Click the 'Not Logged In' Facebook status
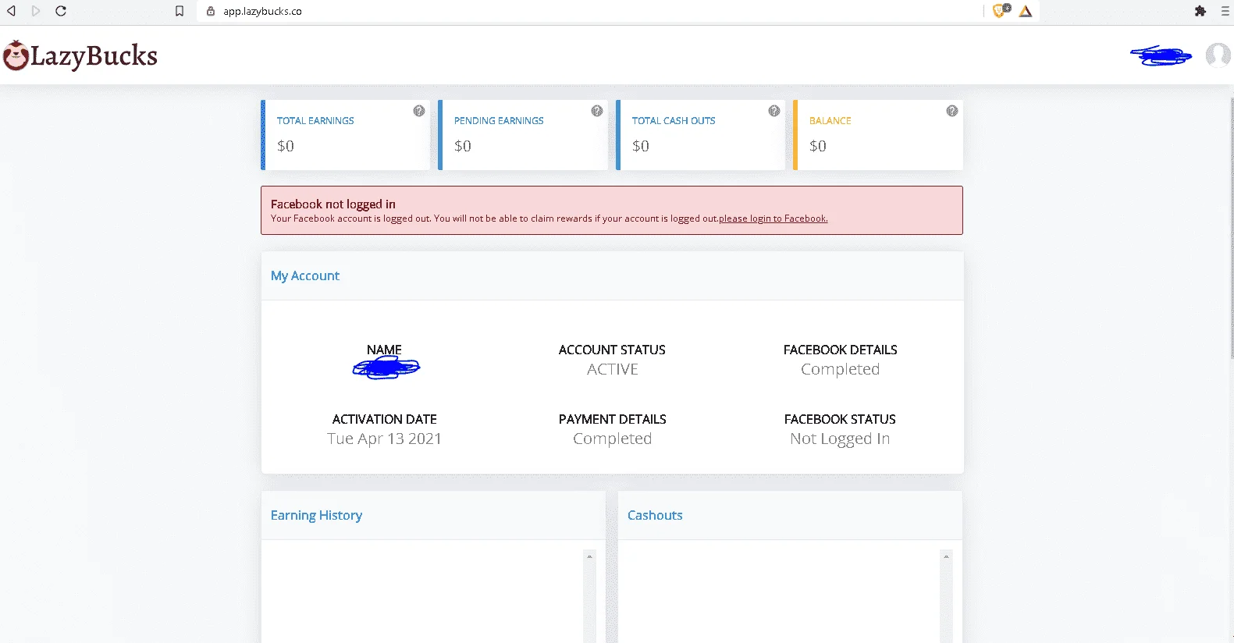The height and width of the screenshot is (643, 1234). pos(840,439)
